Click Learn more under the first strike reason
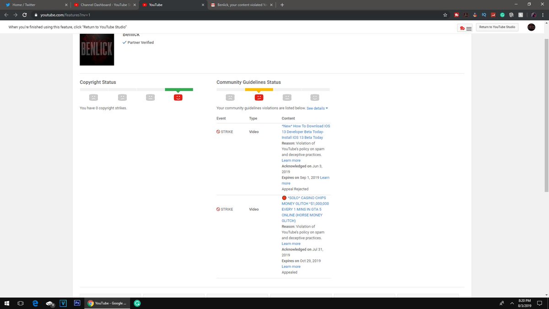This screenshot has width=549, height=309. point(291,161)
